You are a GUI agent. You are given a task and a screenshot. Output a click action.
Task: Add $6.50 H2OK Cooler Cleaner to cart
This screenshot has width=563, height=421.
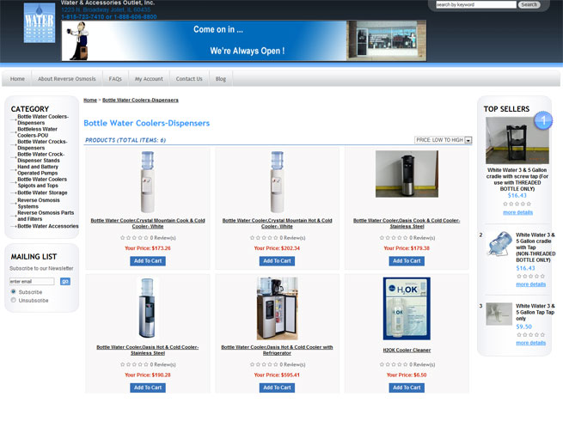point(407,387)
